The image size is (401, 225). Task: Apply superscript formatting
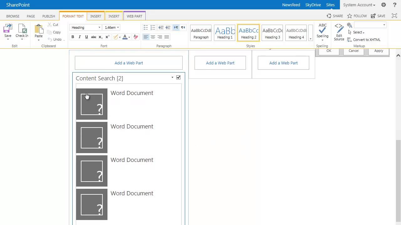tap(107, 37)
